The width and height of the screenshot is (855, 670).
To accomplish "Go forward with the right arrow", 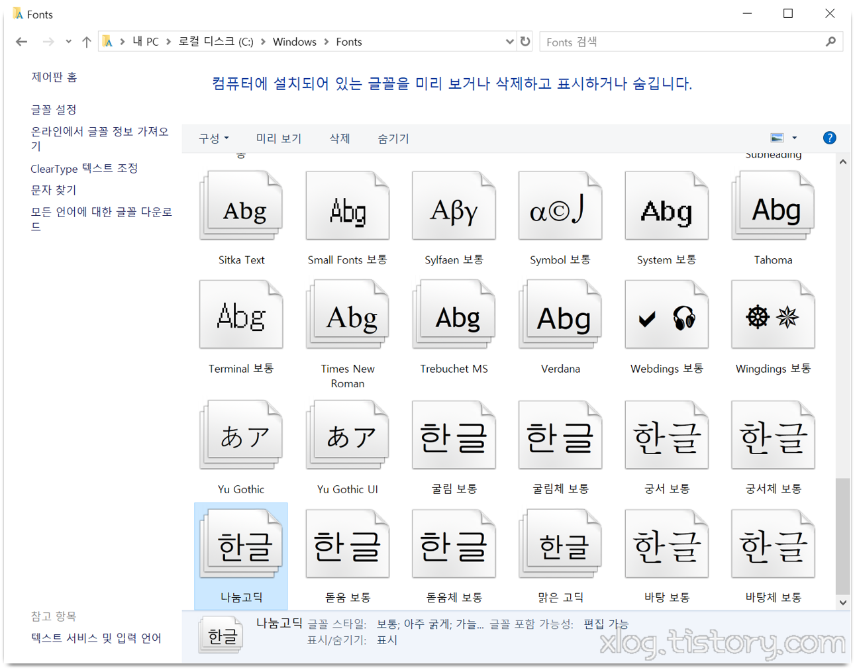I will 48,42.
